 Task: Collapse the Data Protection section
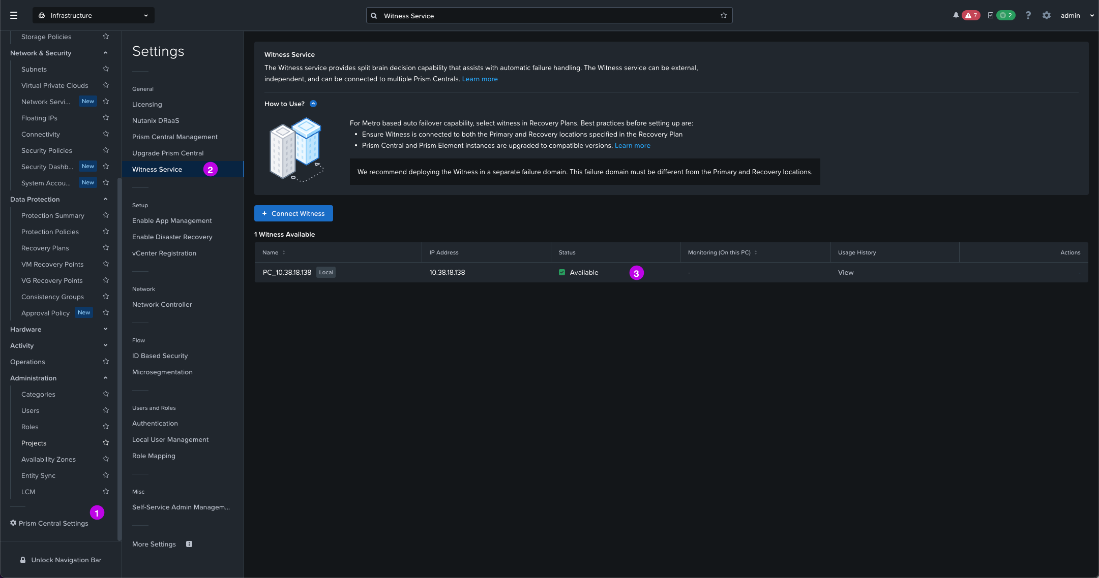tap(105, 199)
